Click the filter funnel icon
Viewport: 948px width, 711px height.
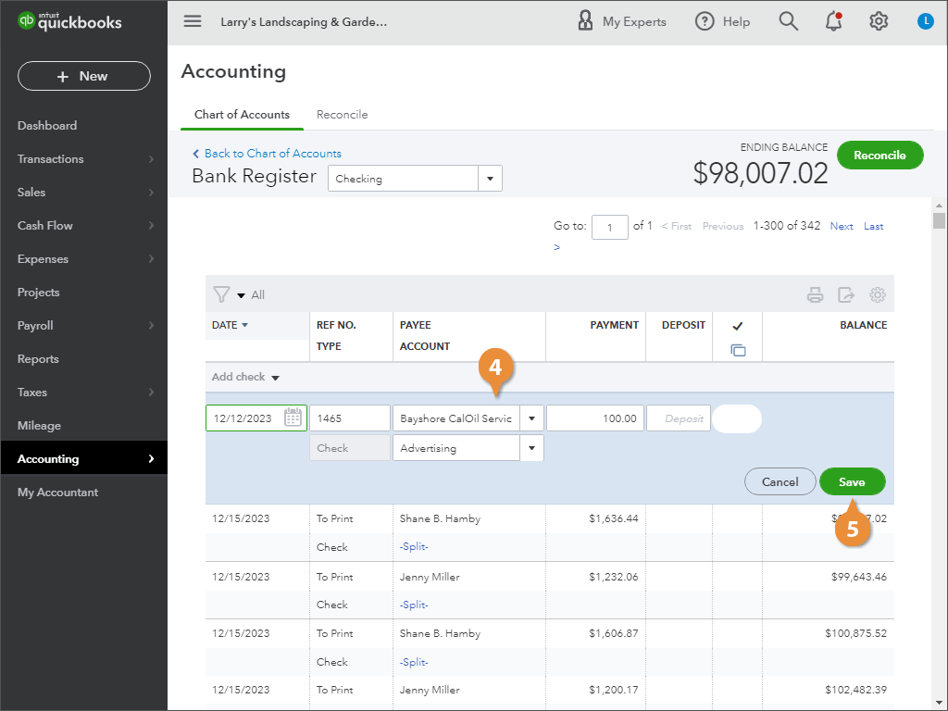click(221, 295)
